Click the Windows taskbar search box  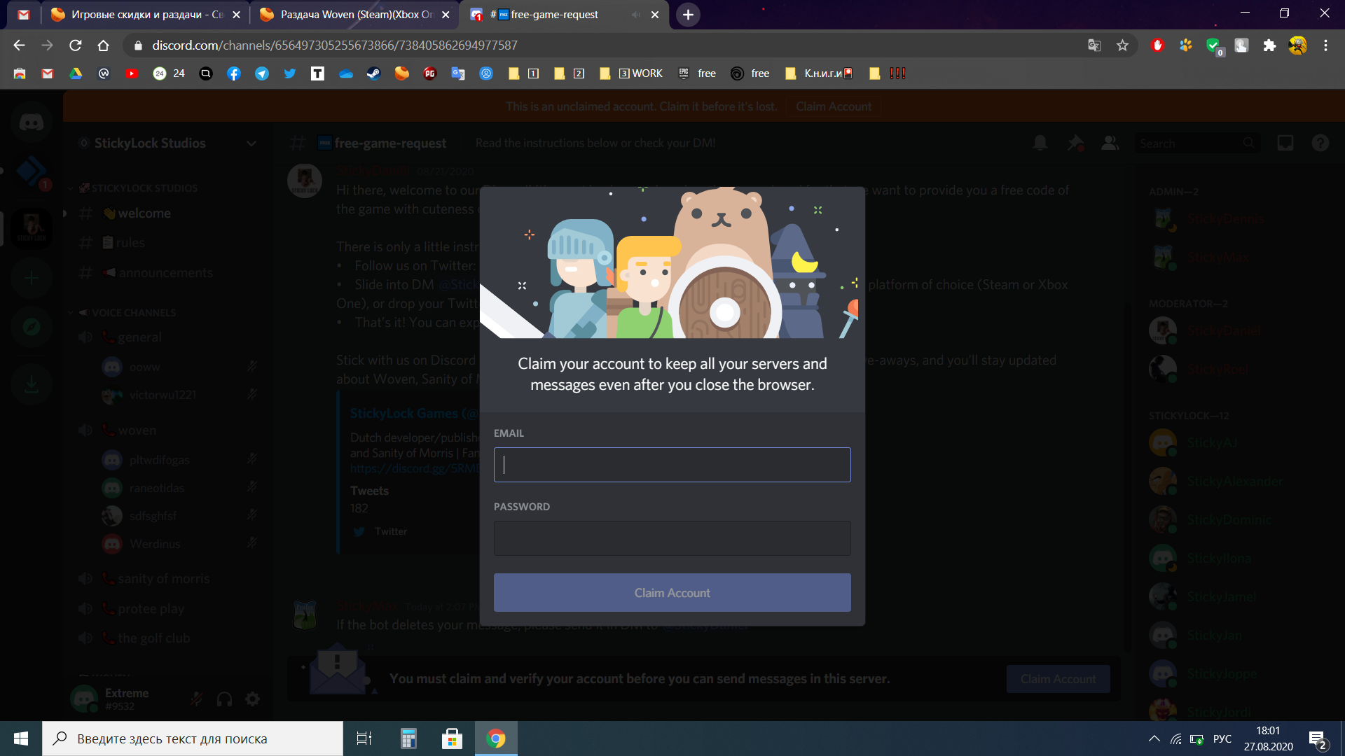coord(193,738)
